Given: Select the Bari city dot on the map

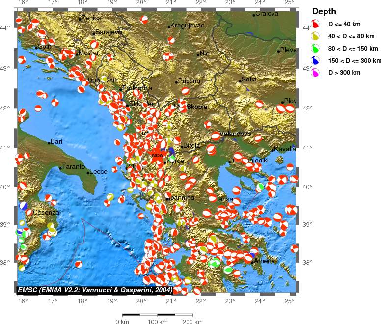Looking at the screenshot, I should 49,142.
